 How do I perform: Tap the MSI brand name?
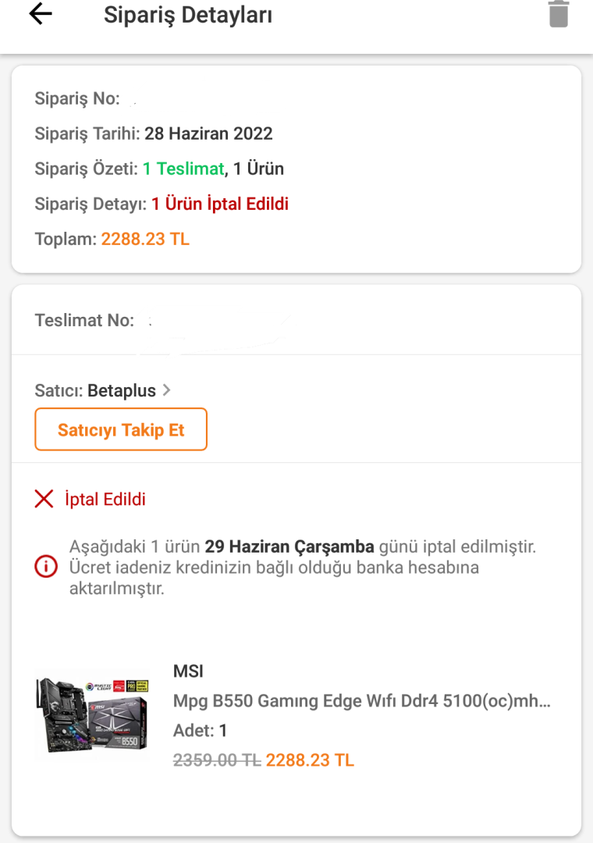coord(188,671)
